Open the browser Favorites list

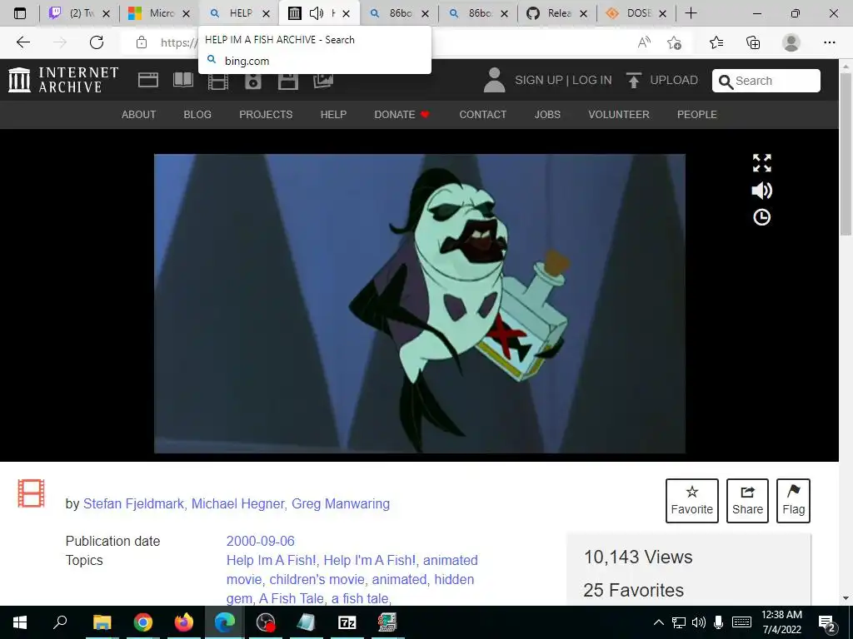pyautogui.click(x=716, y=42)
